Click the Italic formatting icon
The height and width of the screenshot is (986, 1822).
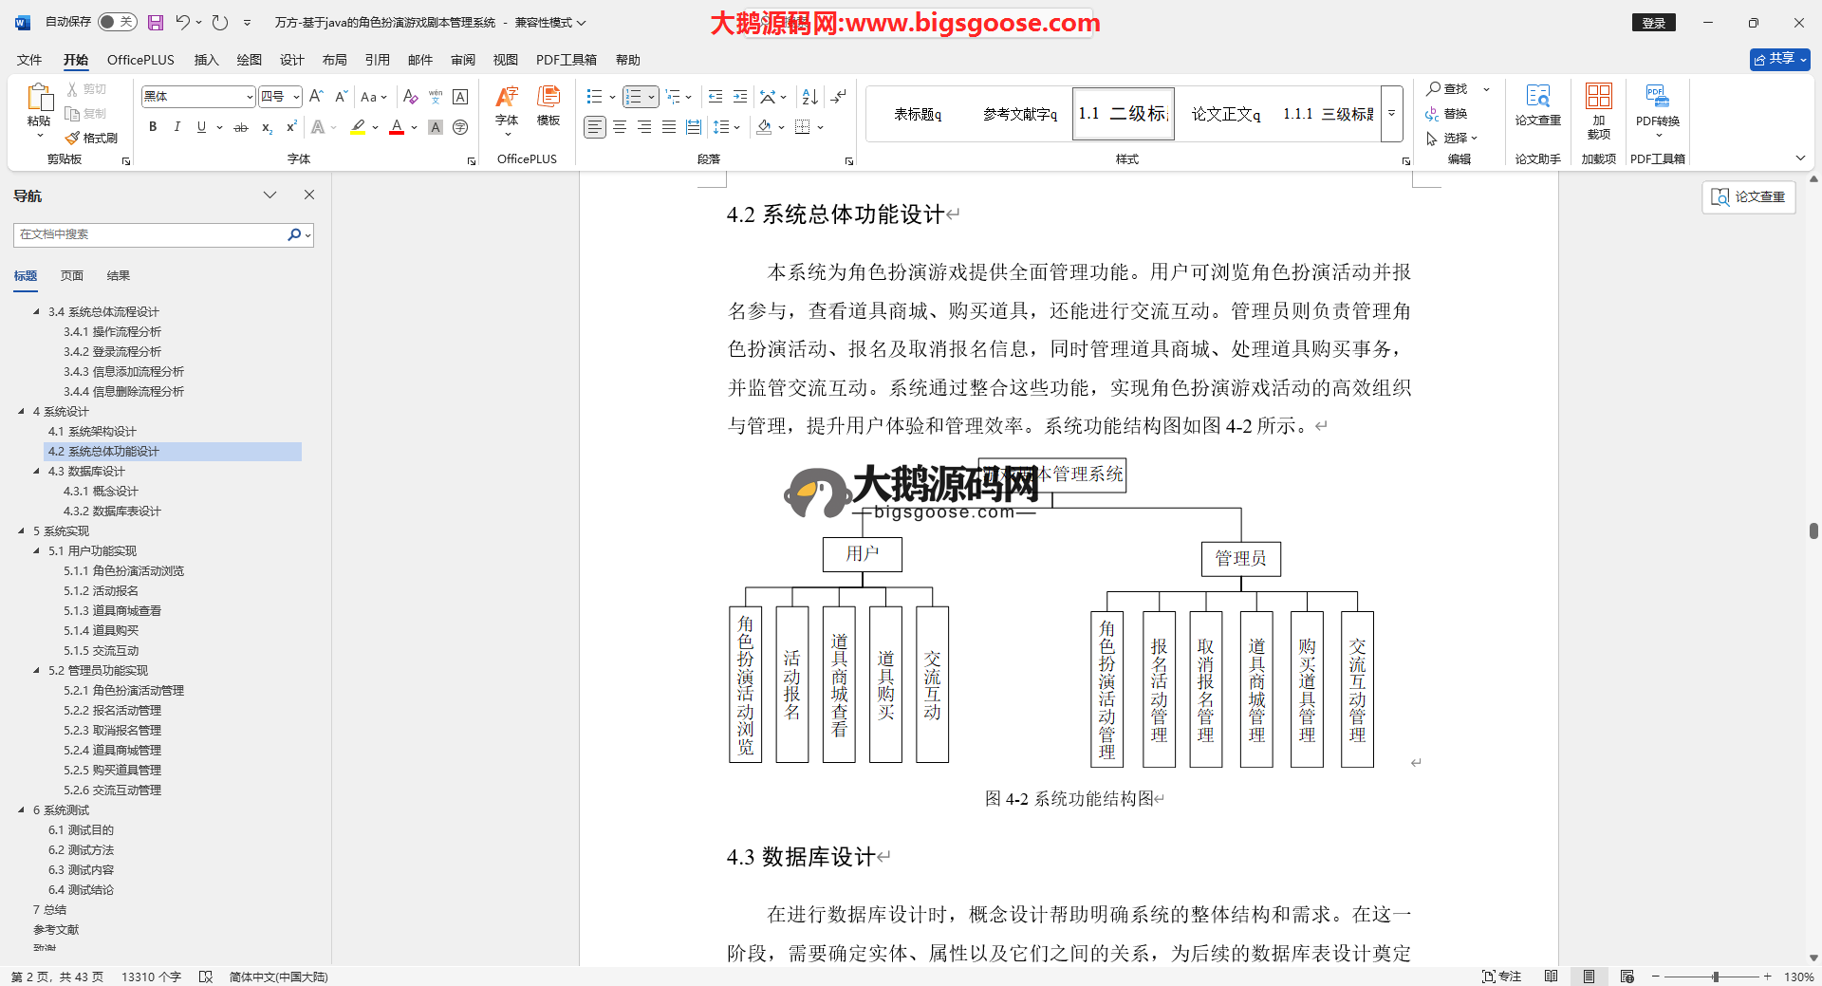tap(177, 127)
